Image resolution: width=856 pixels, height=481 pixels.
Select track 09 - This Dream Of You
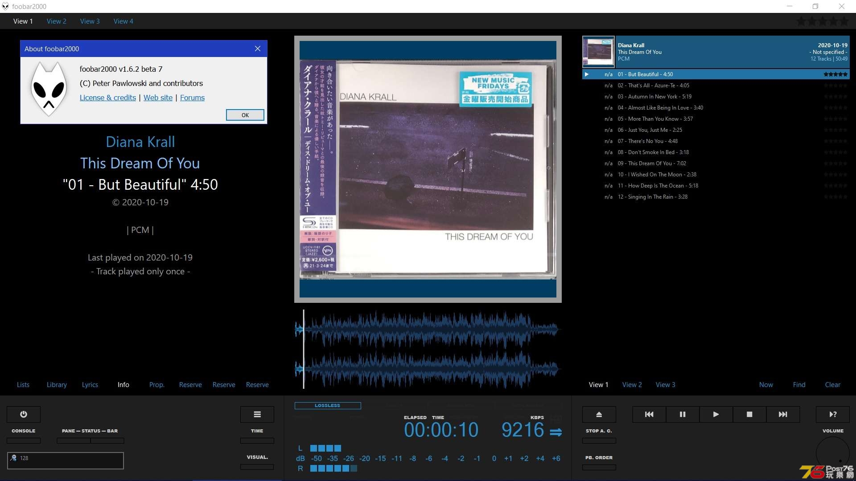tap(716, 163)
